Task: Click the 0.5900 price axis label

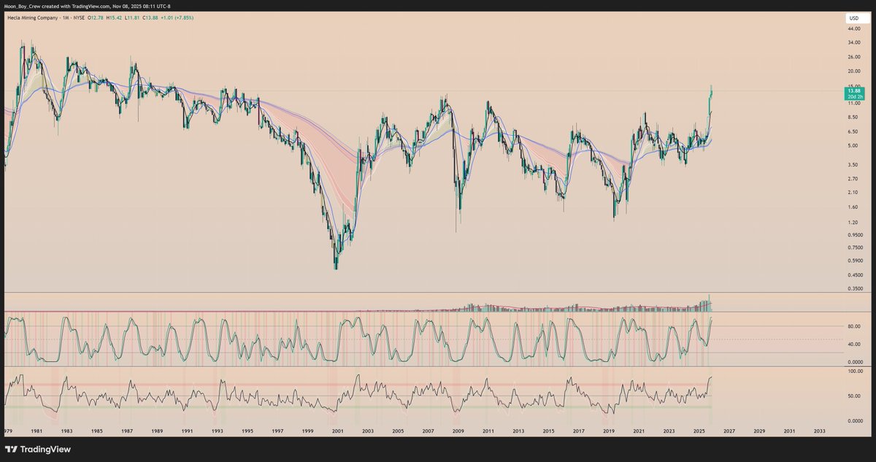Action: pyautogui.click(x=856, y=260)
